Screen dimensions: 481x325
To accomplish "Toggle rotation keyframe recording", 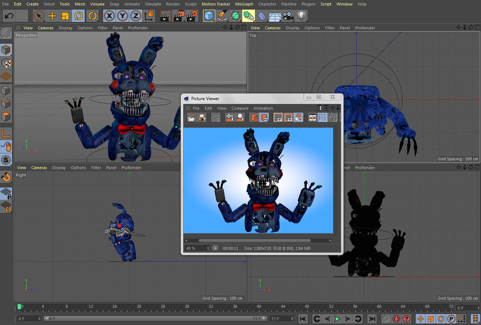I will tap(441, 319).
